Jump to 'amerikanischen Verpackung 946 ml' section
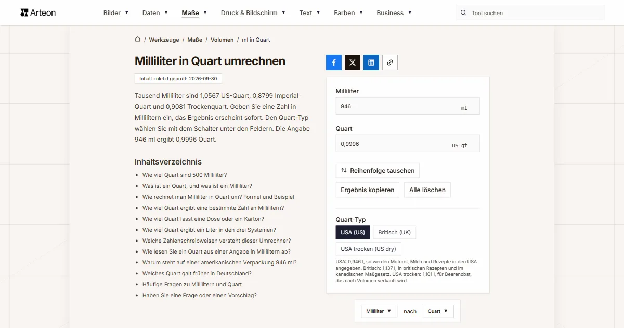This screenshot has height=328, width=624. pyautogui.click(x=219, y=262)
